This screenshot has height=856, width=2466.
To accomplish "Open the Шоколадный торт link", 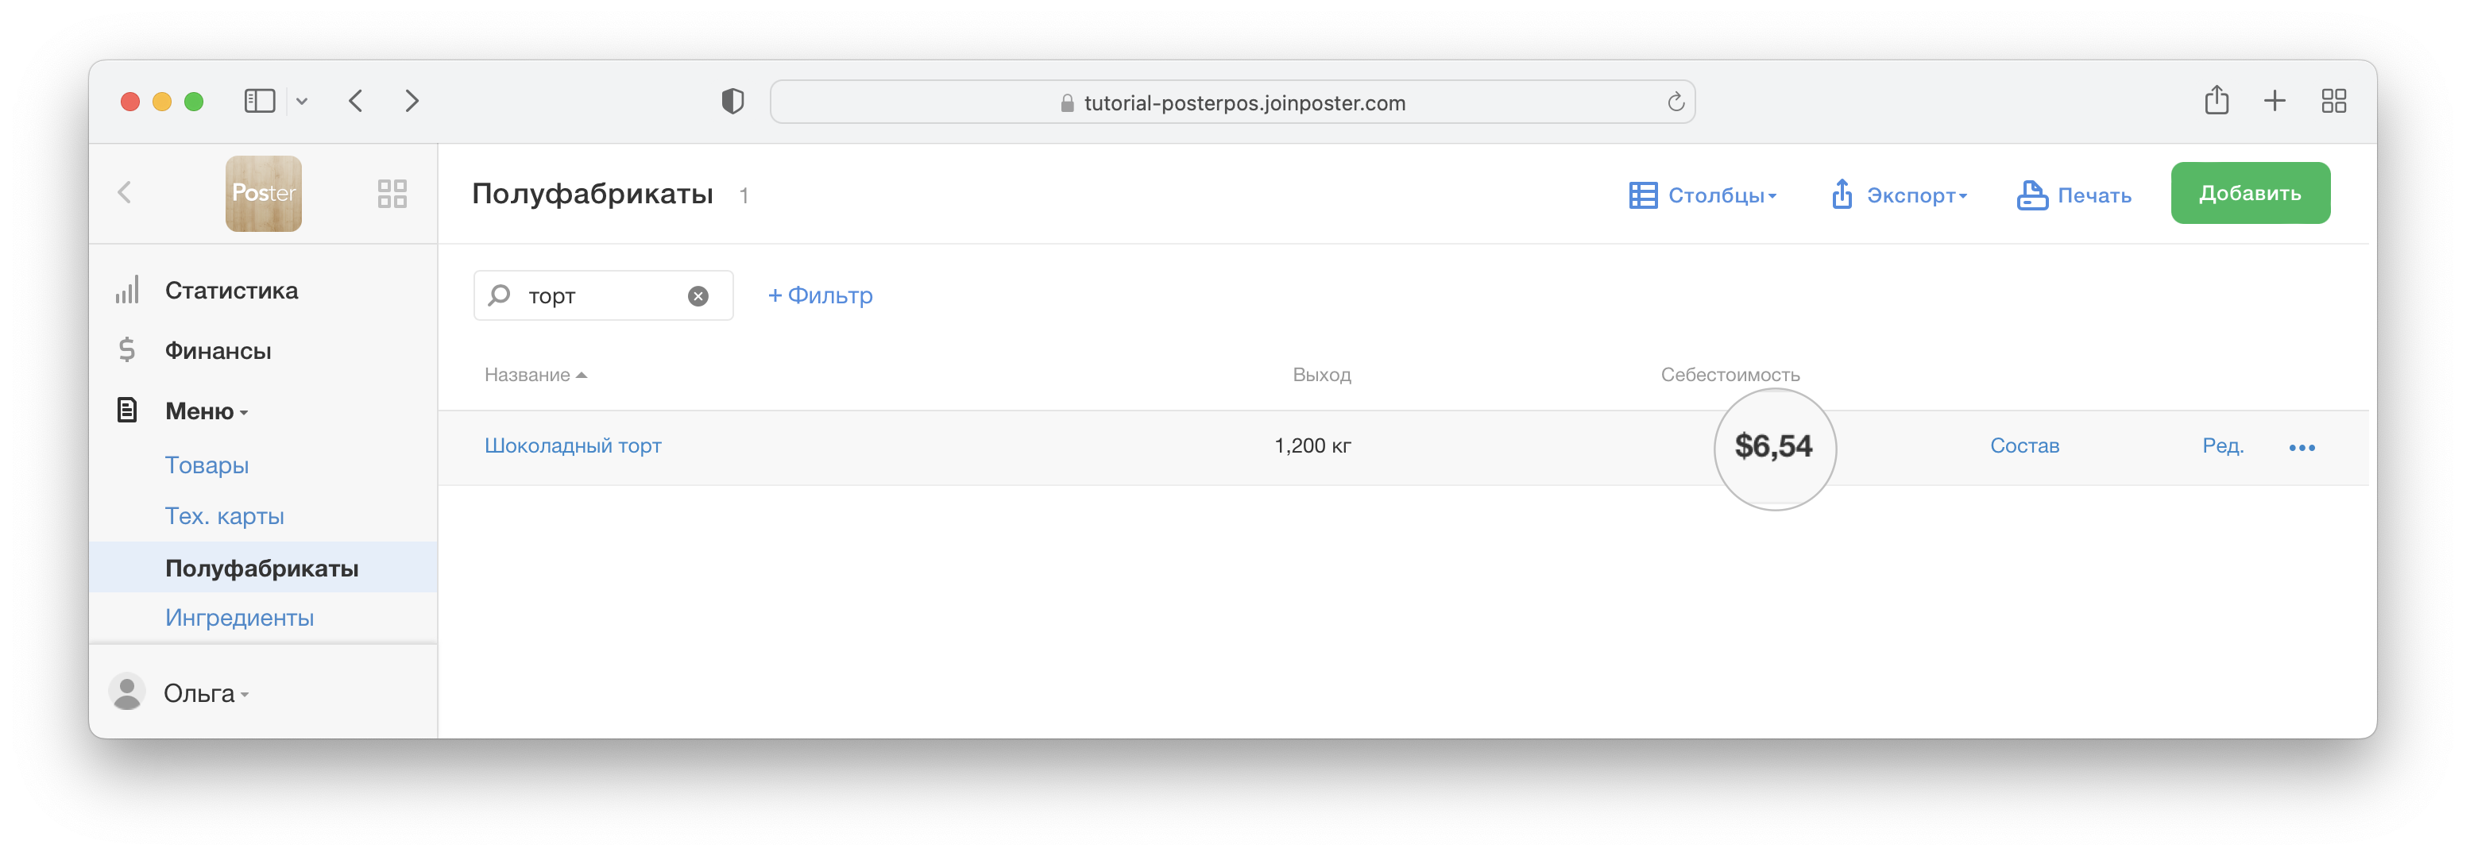I will tap(573, 445).
